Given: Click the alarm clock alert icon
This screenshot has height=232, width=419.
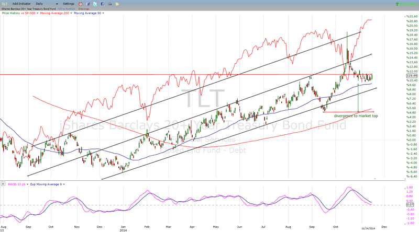Looking at the screenshot, I should tap(81, 4).
